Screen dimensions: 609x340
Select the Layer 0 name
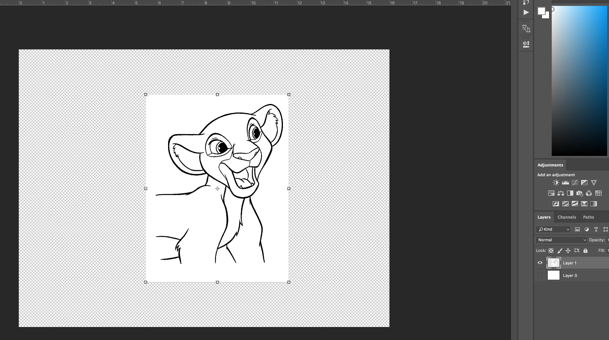point(570,276)
